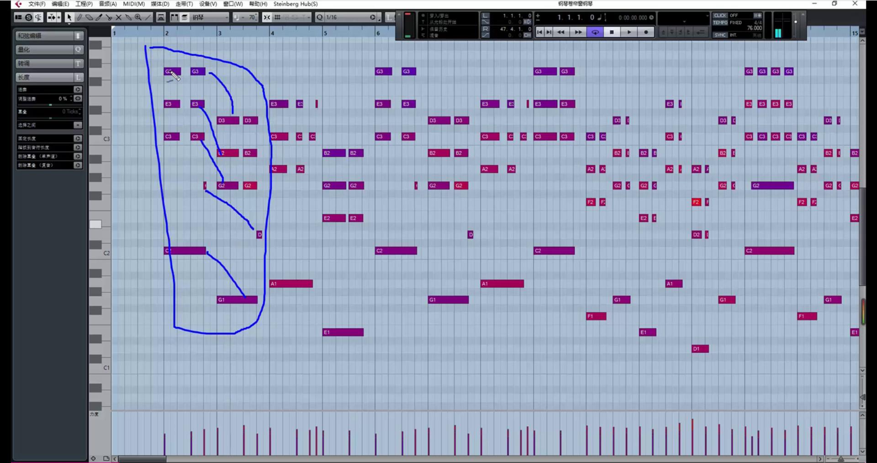Apply the 连奏 legato play button
Screen dimensions: 877x463
(x=78, y=89)
